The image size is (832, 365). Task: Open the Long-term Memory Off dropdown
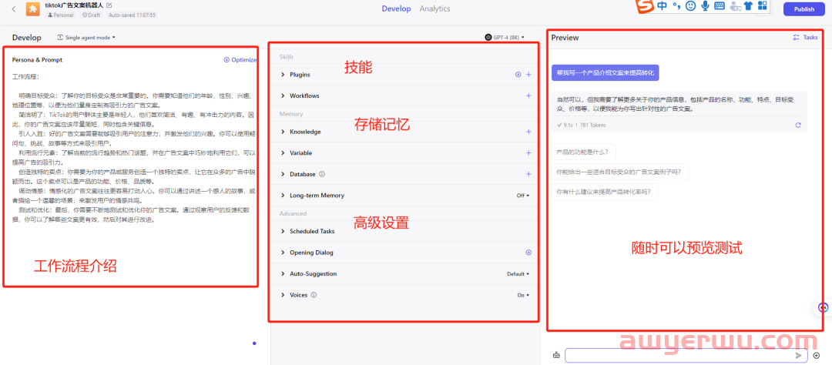click(522, 196)
